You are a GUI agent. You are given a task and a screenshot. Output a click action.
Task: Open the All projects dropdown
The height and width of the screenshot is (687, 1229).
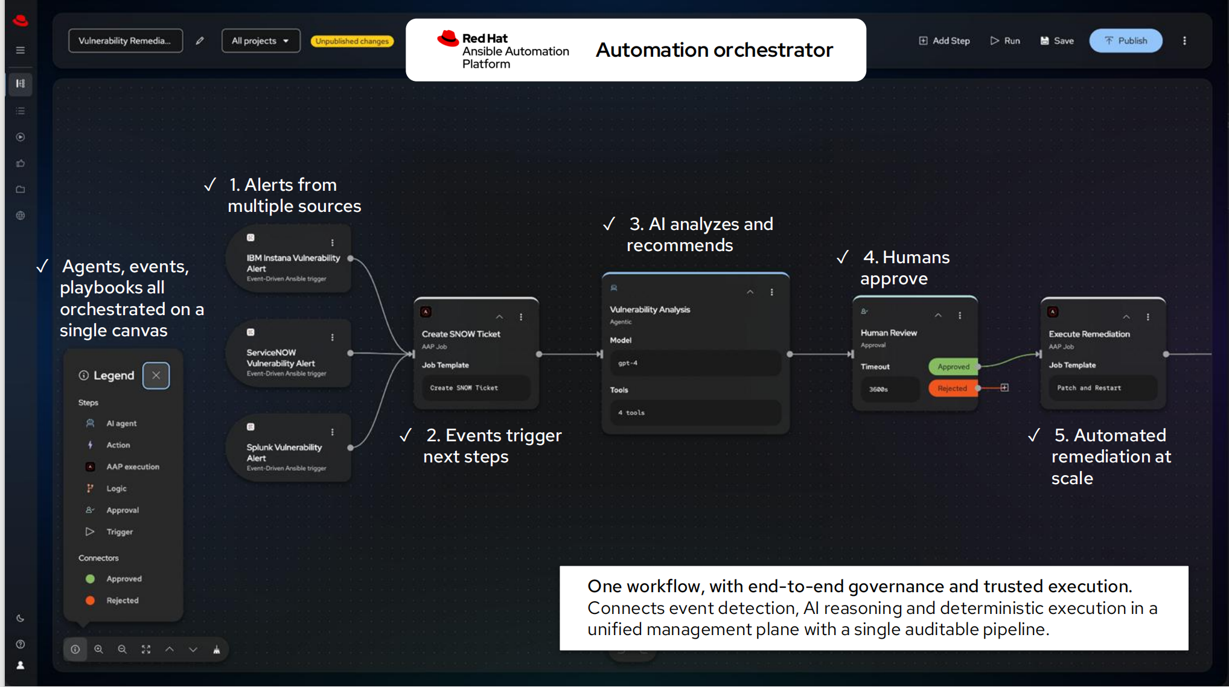click(261, 40)
